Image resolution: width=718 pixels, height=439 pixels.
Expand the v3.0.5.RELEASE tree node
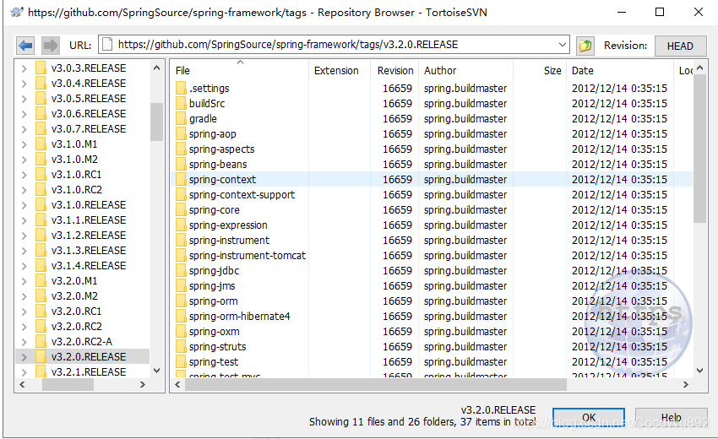click(x=24, y=99)
